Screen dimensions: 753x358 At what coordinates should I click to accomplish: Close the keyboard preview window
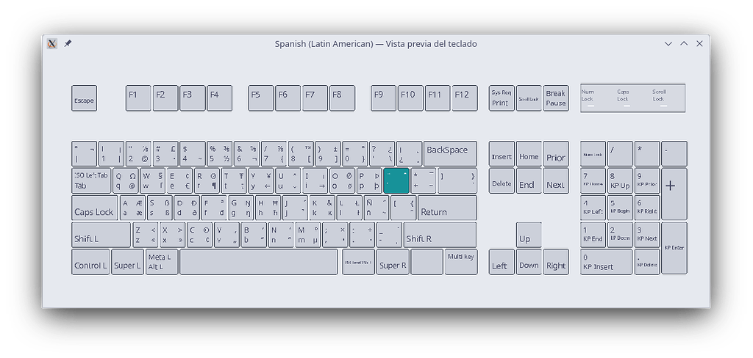tap(700, 43)
